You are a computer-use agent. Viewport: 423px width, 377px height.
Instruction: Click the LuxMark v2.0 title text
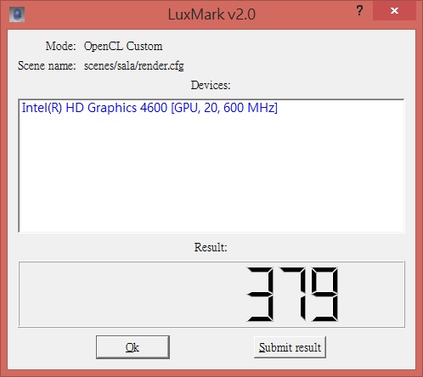coord(211,14)
